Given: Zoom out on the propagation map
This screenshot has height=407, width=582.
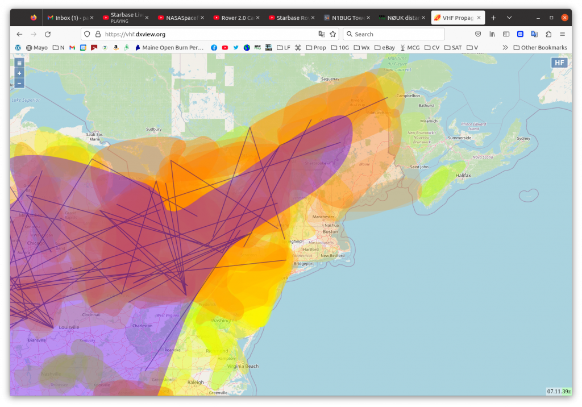Looking at the screenshot, I should 19,84.
